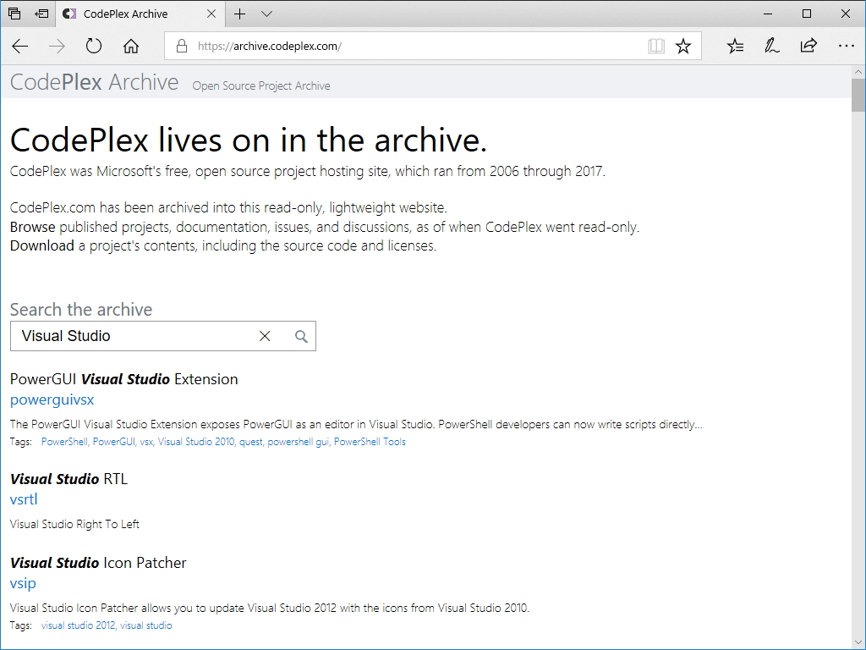The width and height of the screenshot is (866, 650).
Task: Clear the search box with the X
Action: tap(265, 336)
